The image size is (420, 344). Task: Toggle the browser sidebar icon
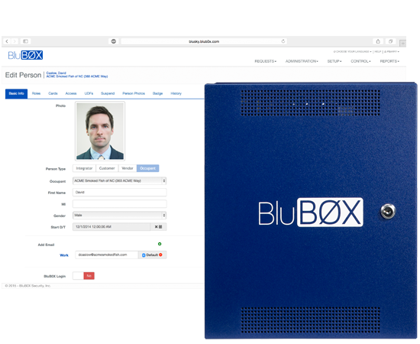pyautogui.click(x=25, y=41)
